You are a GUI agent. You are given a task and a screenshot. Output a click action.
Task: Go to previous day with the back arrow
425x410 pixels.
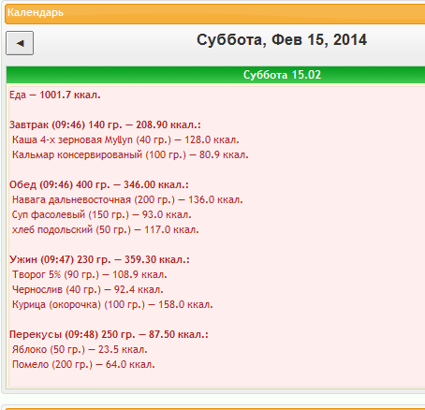[x=20, y=43]
